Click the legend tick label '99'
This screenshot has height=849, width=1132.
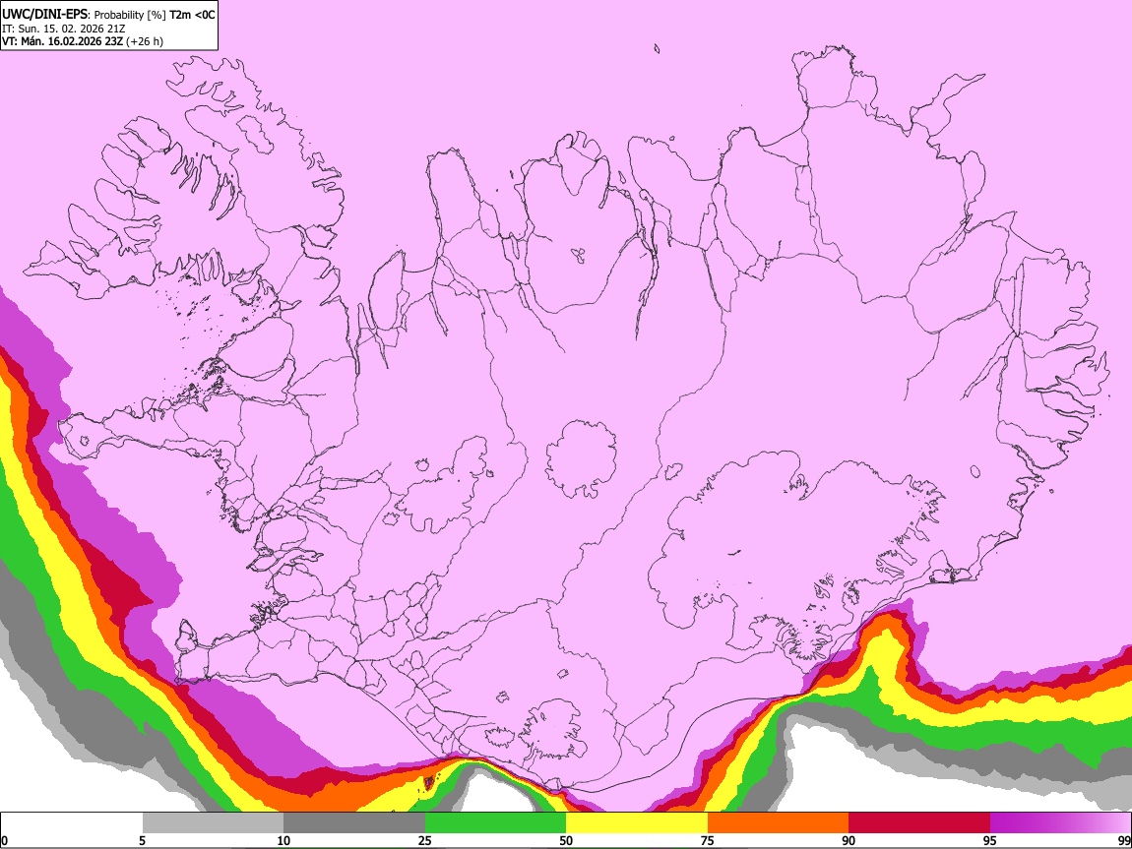[x=1123, y=840]
